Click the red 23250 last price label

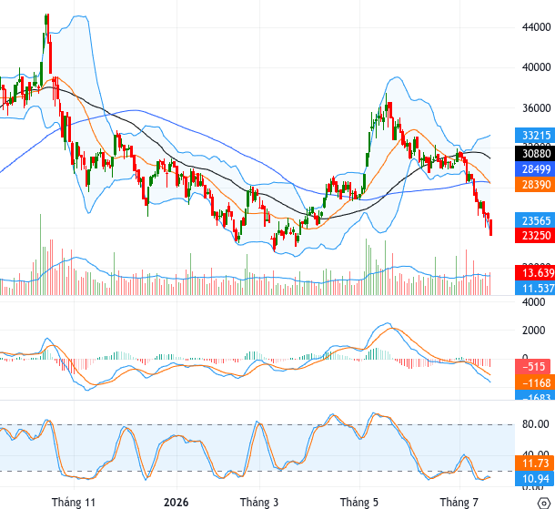pos(535,236)
